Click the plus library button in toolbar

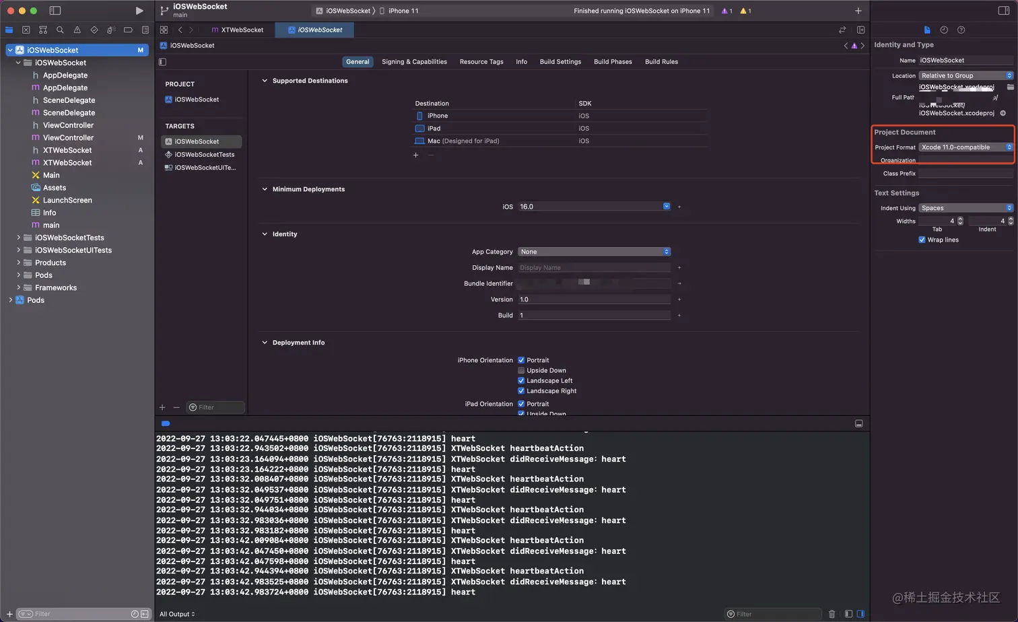point(858,11)
